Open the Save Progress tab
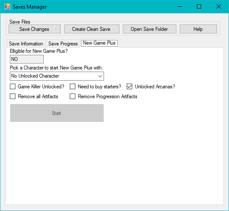The width and height of the screenshot is (229, 211). [x=63, y=44]
